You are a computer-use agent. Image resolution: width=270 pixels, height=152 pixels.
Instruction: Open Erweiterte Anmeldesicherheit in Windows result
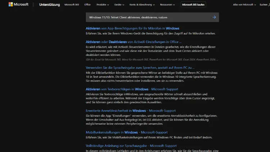tap(131, 111)
